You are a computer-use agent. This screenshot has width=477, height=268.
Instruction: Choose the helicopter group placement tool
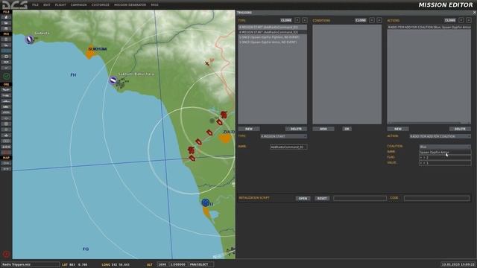pyautogui.click(x=6, y=95)
